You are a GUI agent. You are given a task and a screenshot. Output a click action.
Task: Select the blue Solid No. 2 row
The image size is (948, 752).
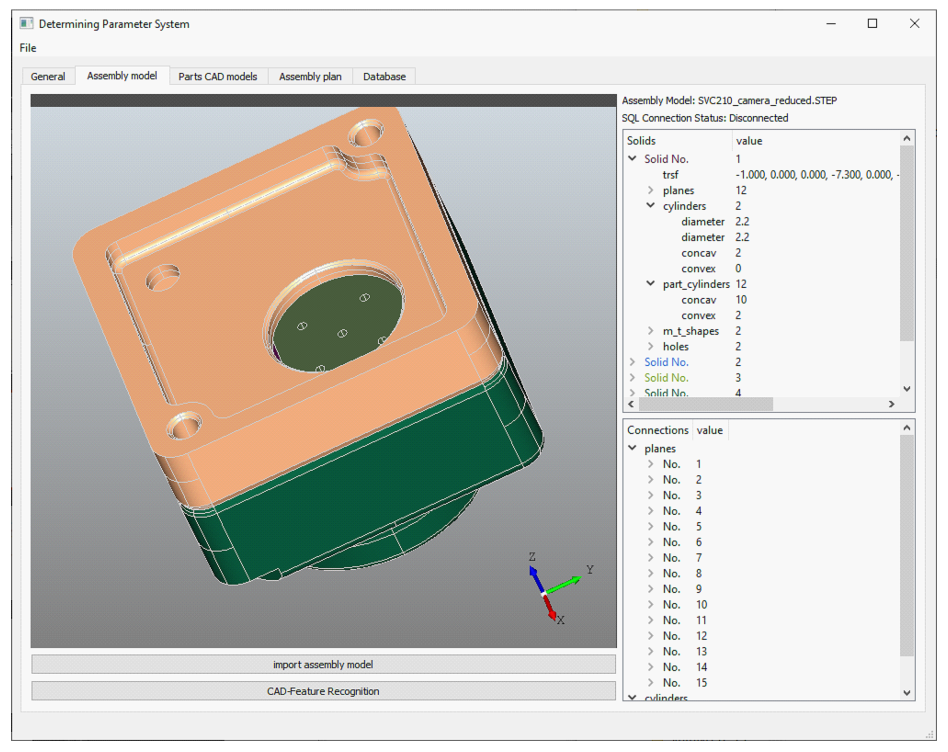click(x=666, y=362)
